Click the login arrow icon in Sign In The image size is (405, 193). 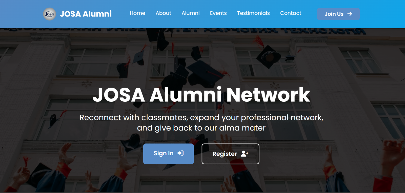pos(180,153)
